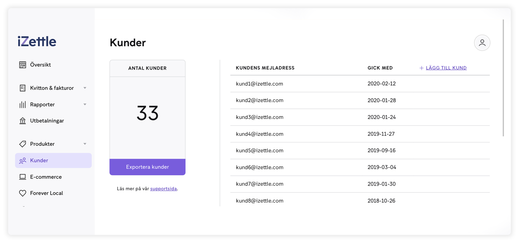Screen dimensions: 519x243
Task: Expand the Rapporter submenu arrow
Action: (x=85, y=105)
